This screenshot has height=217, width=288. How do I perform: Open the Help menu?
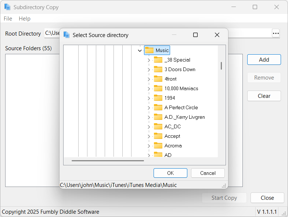tap(25, 18)
